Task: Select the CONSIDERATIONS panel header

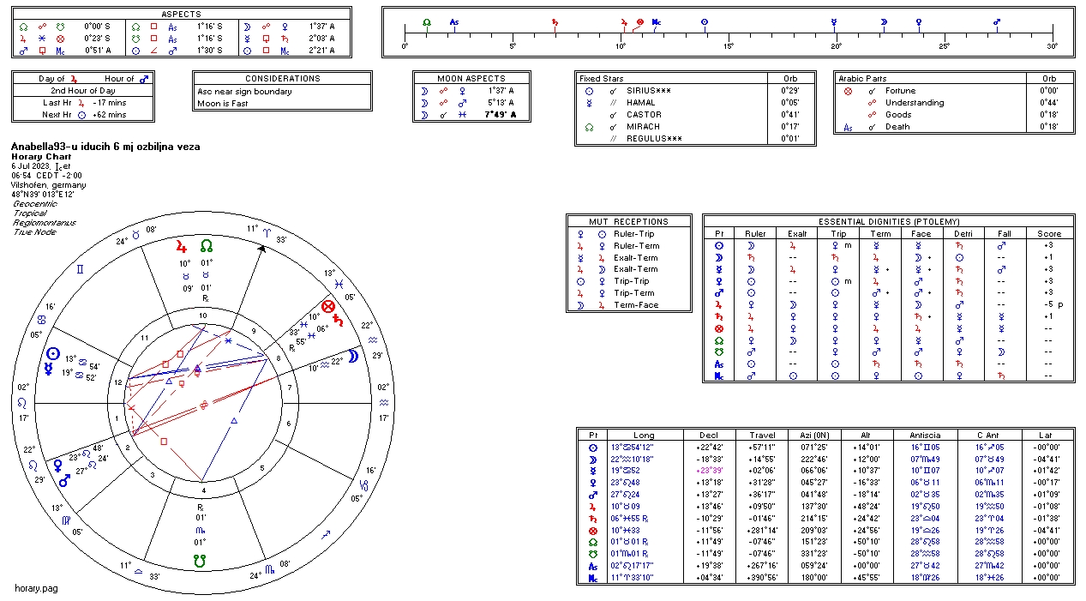Action: [282, 78]
